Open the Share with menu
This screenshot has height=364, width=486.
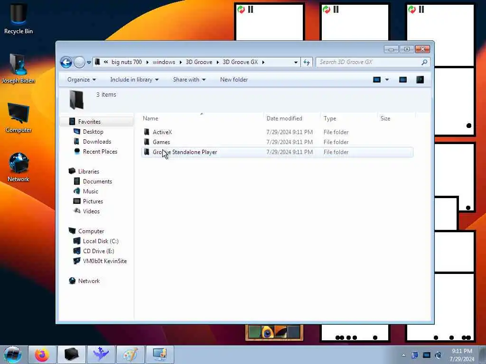coord(189,80)
